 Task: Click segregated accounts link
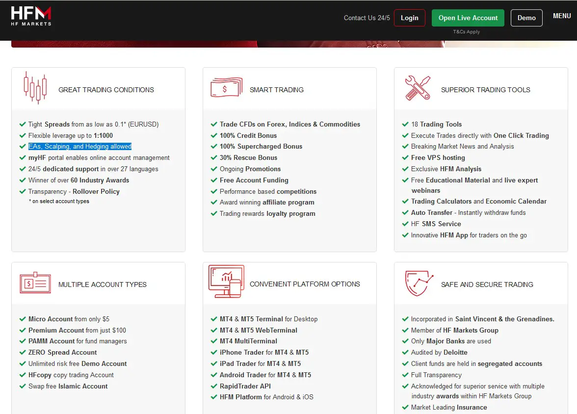pos(510,363)
